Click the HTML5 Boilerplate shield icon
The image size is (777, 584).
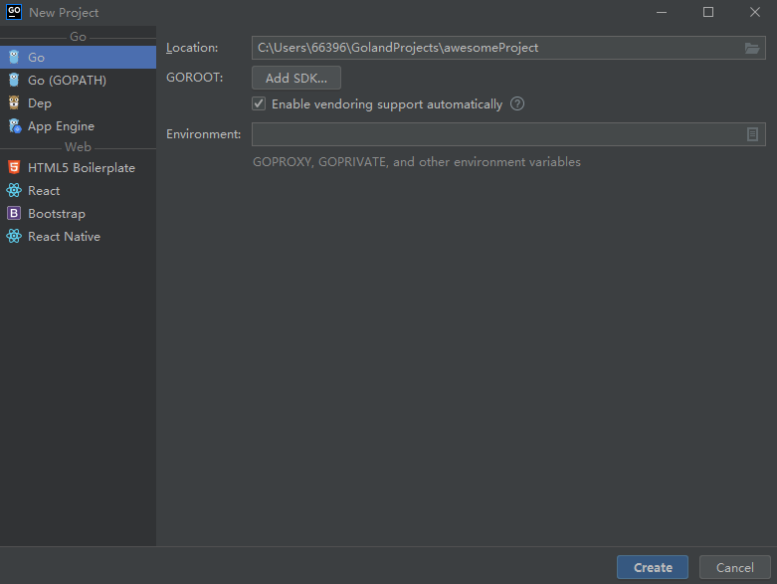coord(14,168)
